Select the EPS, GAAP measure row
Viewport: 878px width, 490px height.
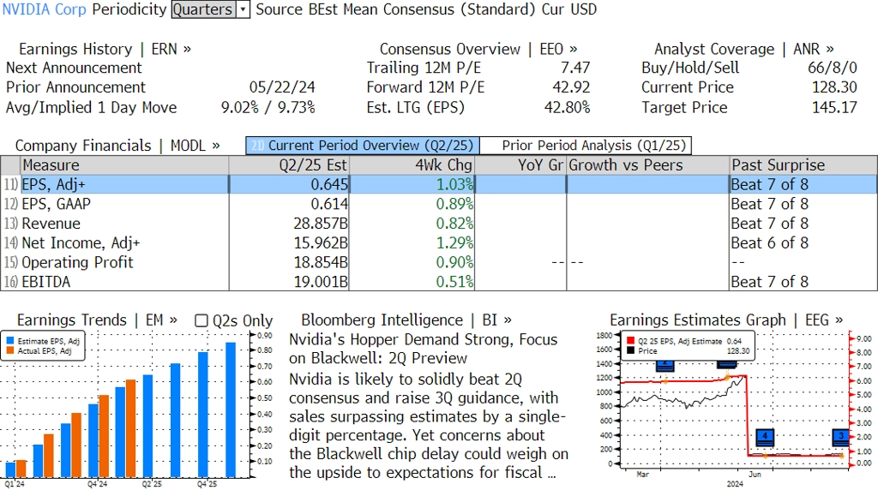439,204
